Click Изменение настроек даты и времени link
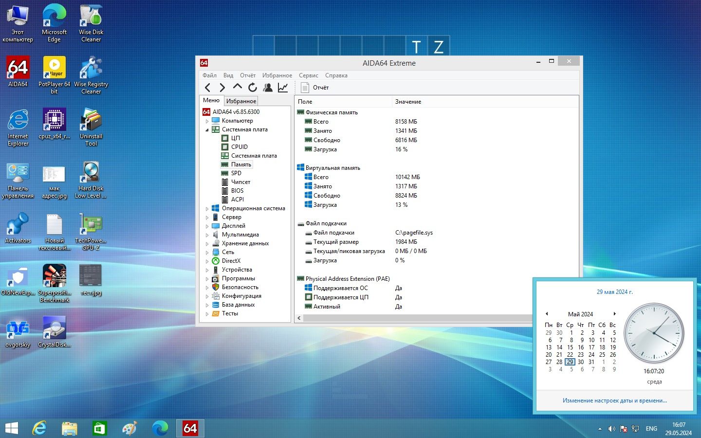This screenshot has height=438, width=701. [615, 401]
